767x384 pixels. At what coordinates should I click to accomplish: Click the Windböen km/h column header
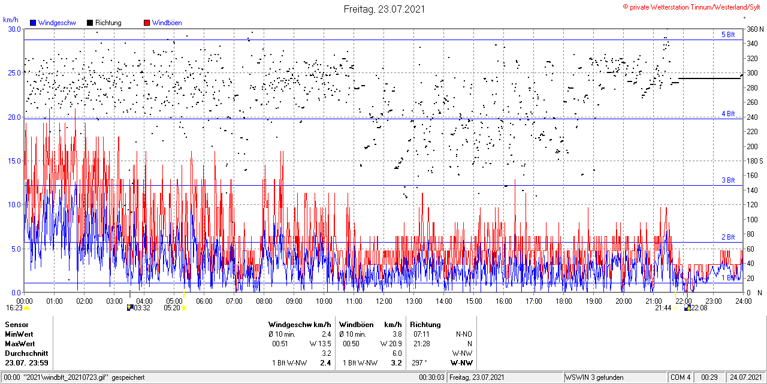point(370,324)
